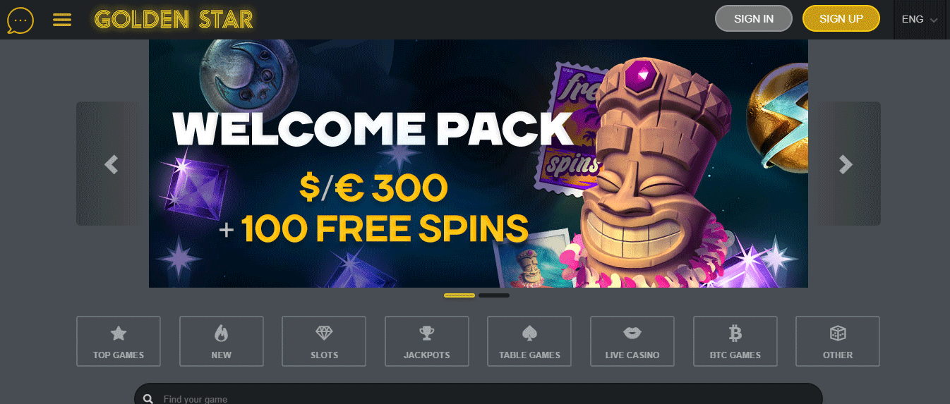
Task: Click the search magnifier icon
Action: (x=148, y=399)
